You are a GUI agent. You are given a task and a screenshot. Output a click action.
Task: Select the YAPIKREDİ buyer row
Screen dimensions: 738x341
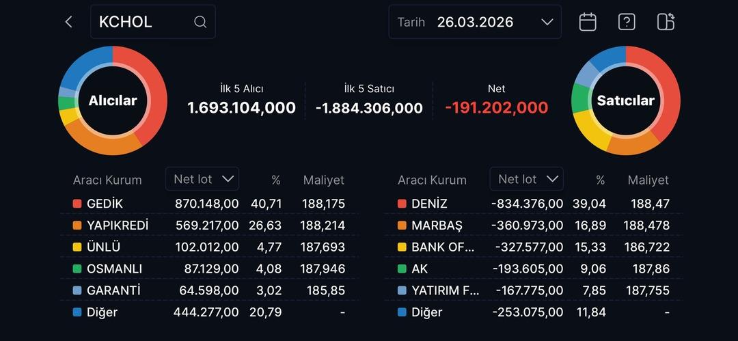208,226
